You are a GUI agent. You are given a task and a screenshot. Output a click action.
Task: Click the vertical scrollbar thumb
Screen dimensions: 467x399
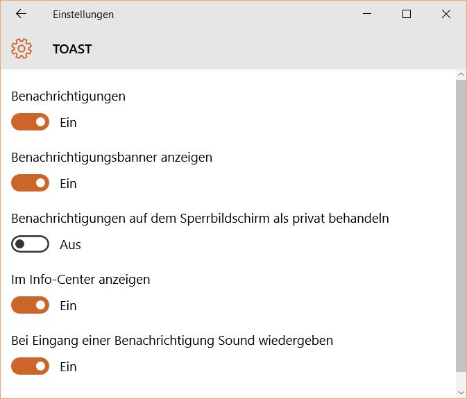(x=461, y=222)
